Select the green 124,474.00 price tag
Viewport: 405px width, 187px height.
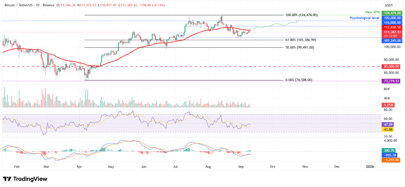pos(392,13)
